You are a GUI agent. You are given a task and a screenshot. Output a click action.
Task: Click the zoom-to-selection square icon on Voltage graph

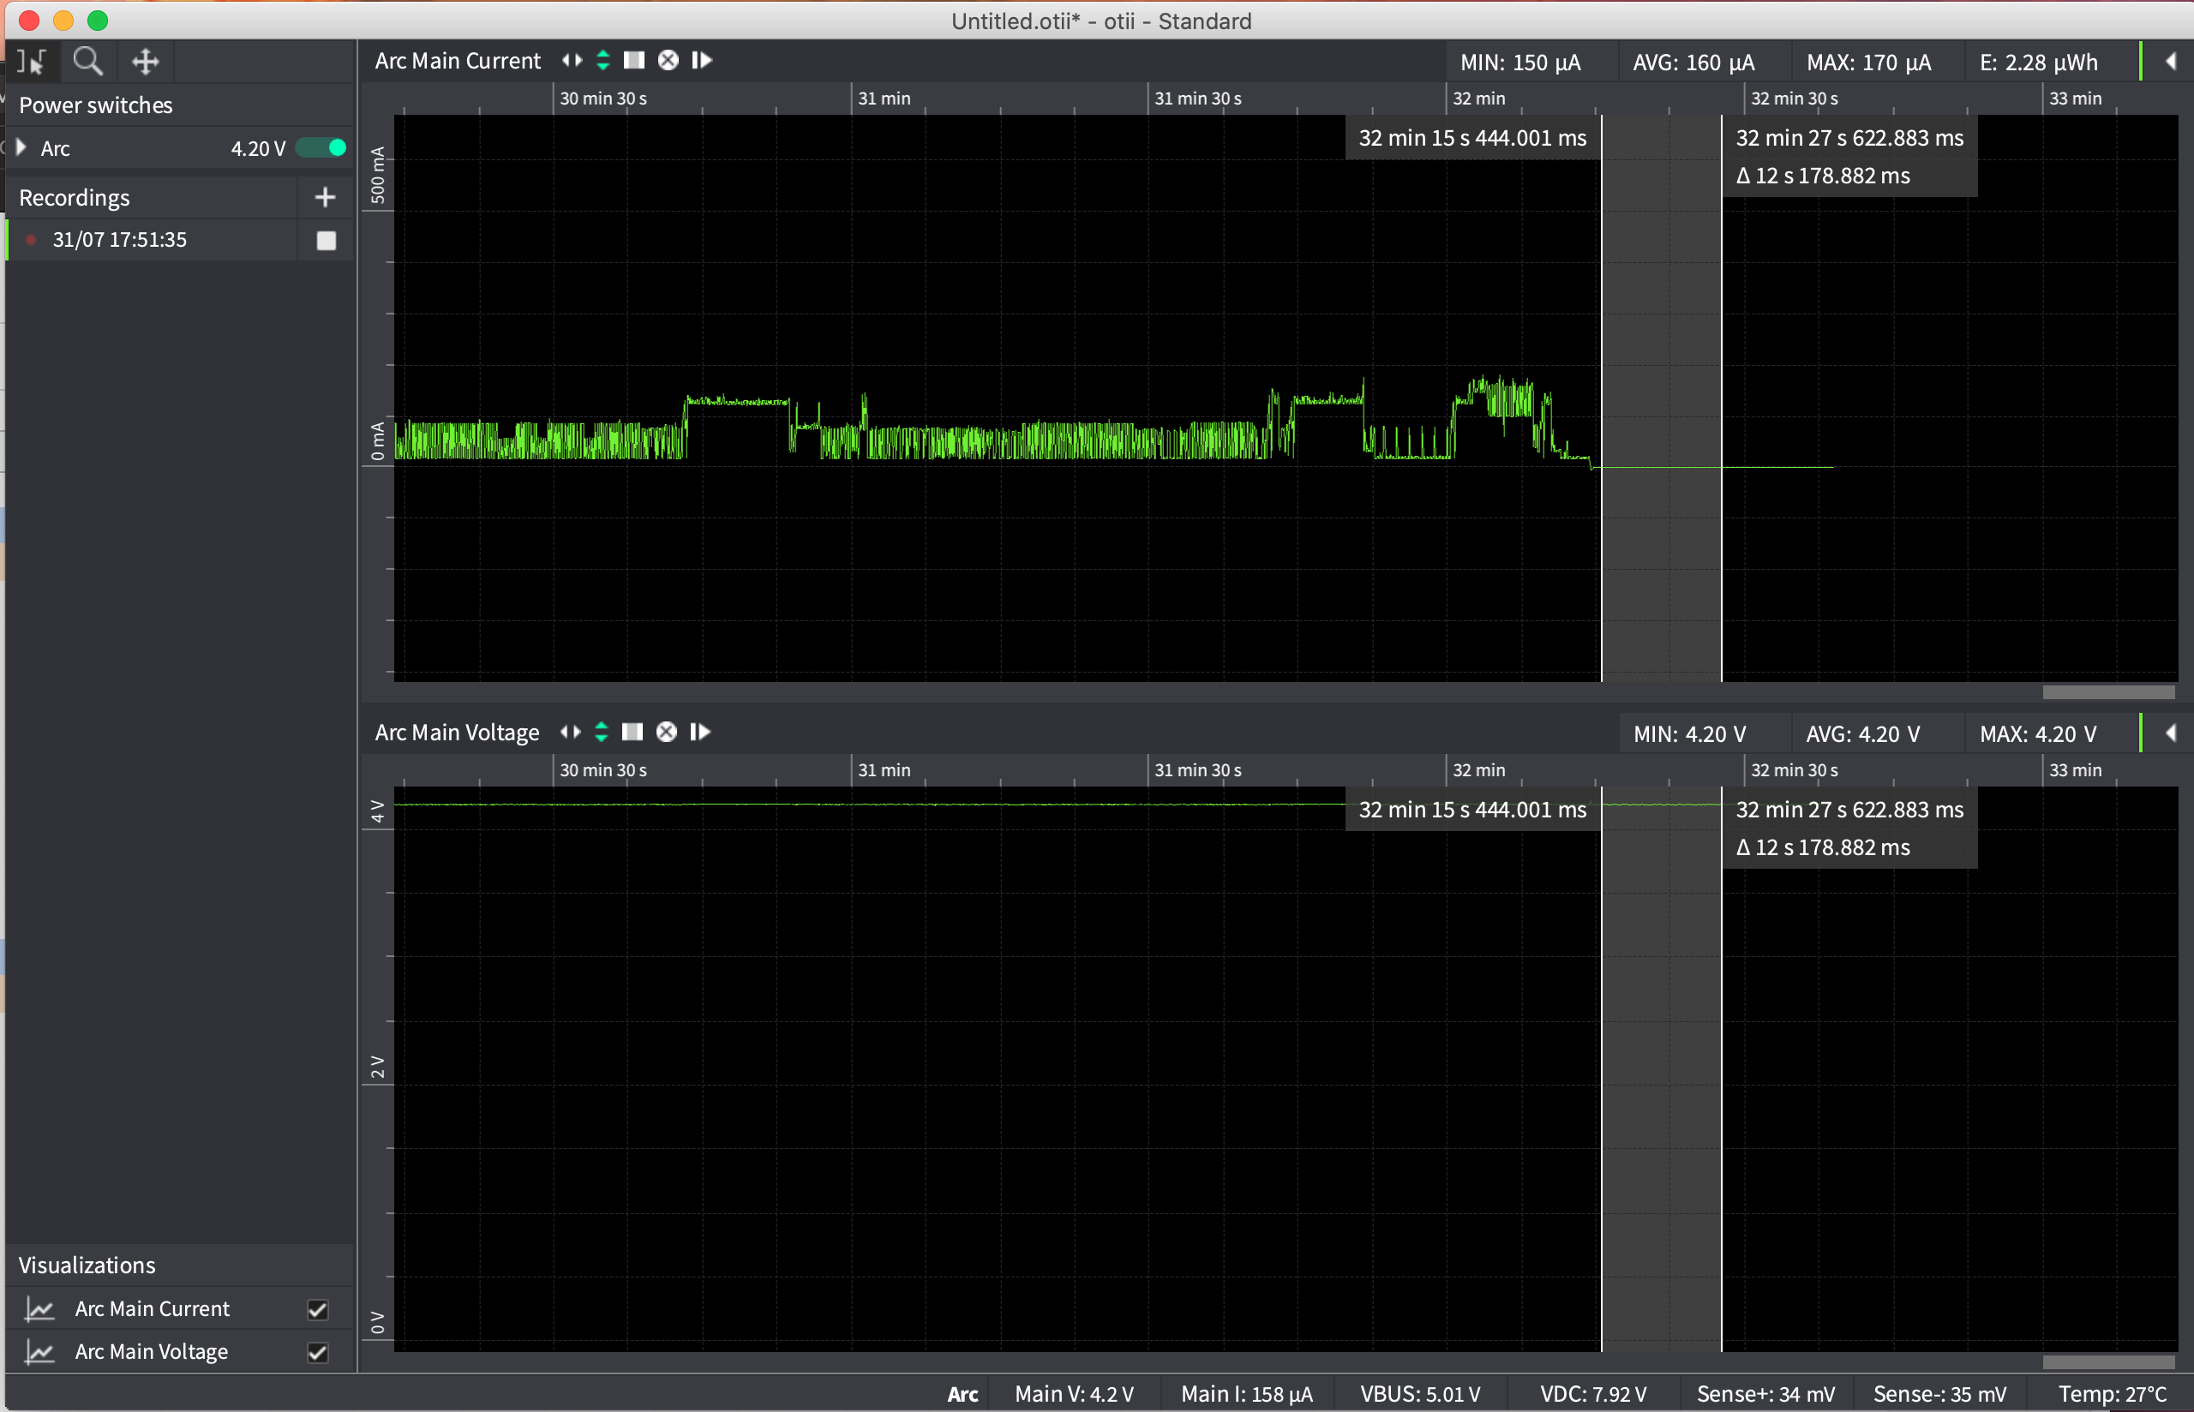632,732
